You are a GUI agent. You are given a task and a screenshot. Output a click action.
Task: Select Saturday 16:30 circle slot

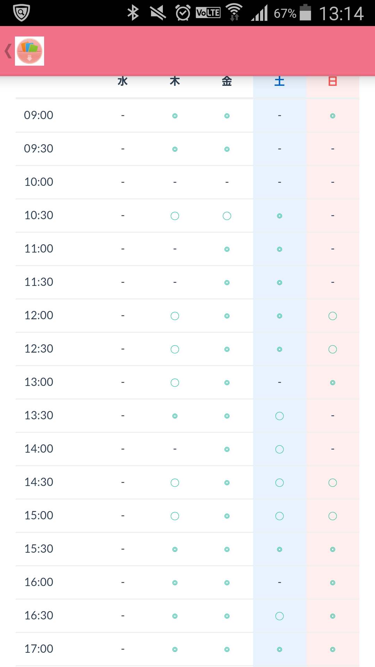point(280,616)
